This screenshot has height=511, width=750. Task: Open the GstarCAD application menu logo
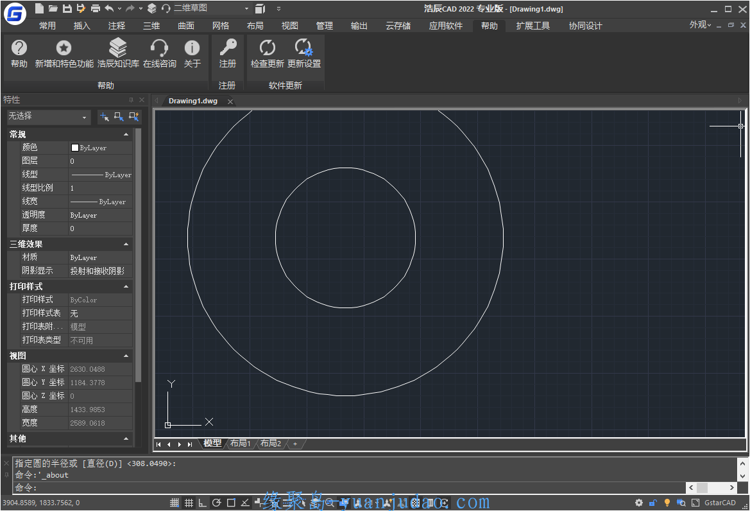(x=15, y=13)
